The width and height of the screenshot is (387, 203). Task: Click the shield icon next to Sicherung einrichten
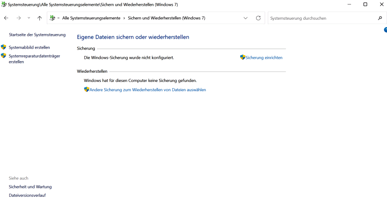click(x=243, y=57)
